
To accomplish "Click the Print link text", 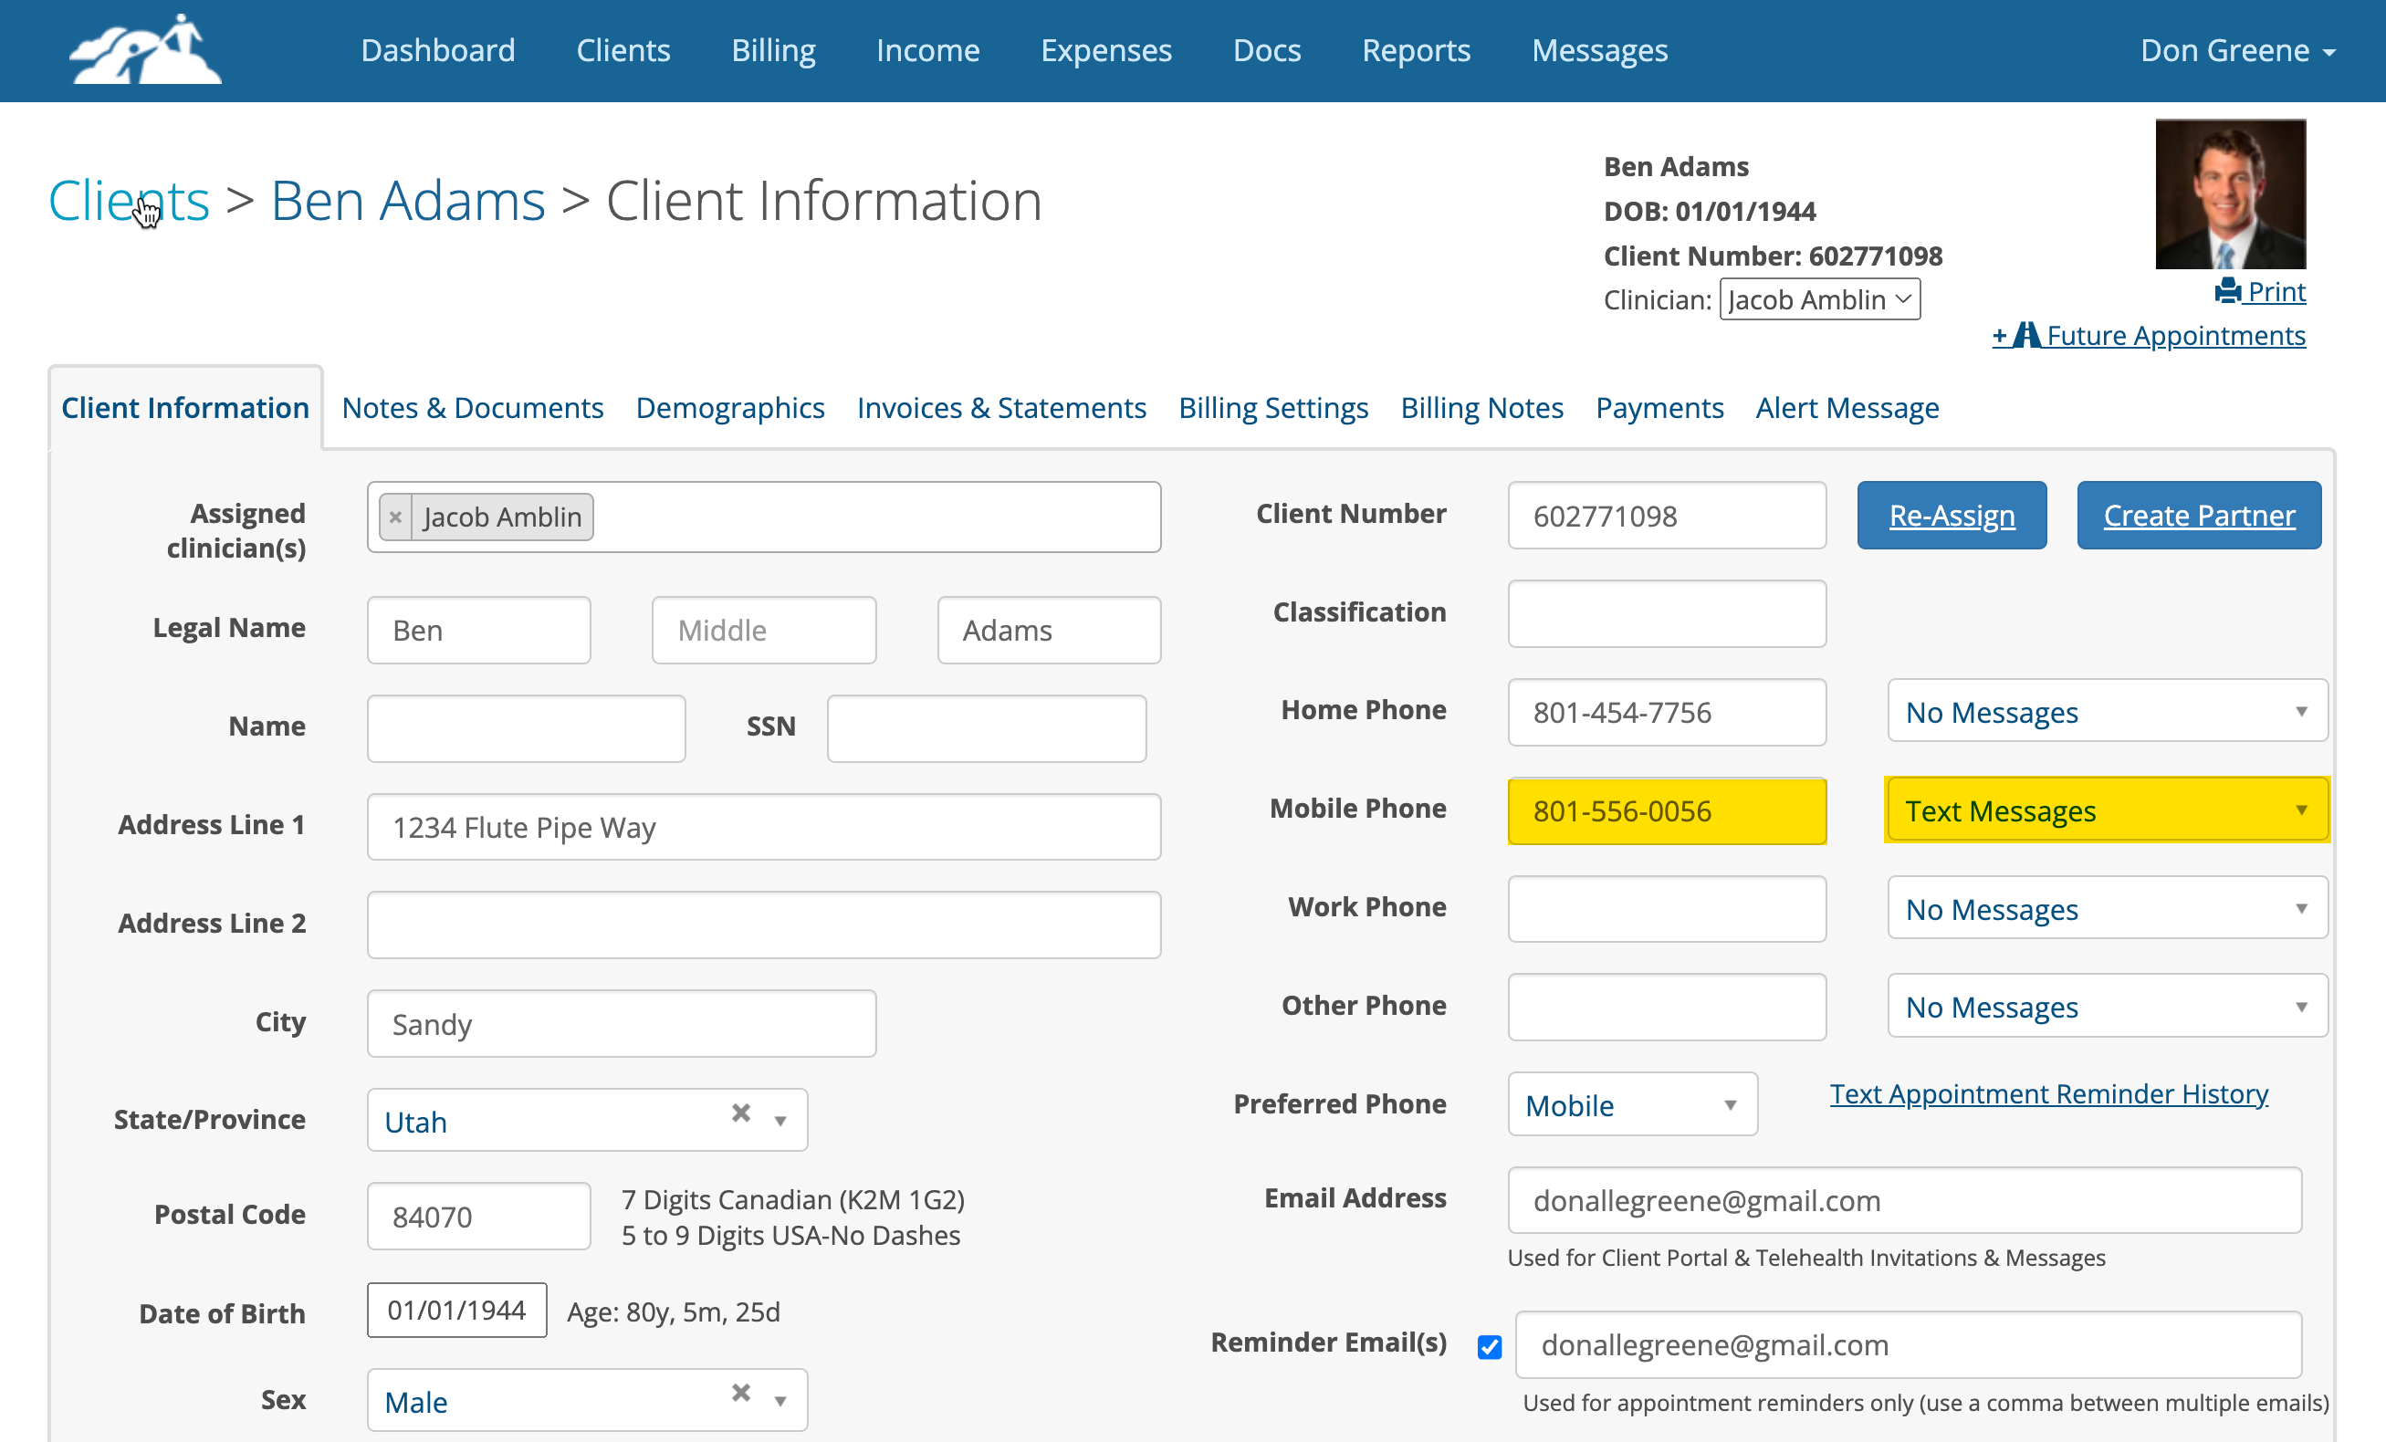I will click(2276, 290).
